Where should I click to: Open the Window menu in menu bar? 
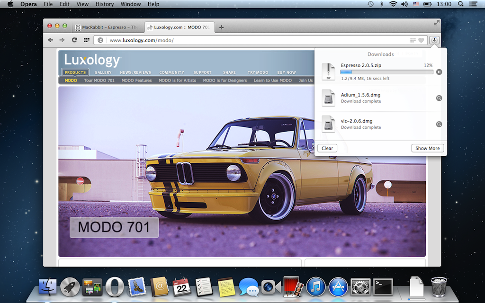(x=131, y=4)
